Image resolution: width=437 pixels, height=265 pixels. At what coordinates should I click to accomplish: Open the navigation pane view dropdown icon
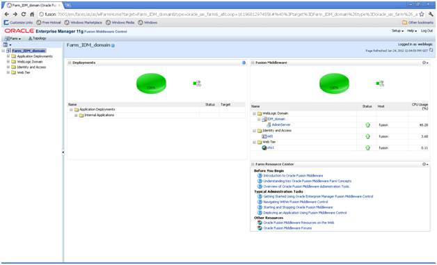pos(7,45)
